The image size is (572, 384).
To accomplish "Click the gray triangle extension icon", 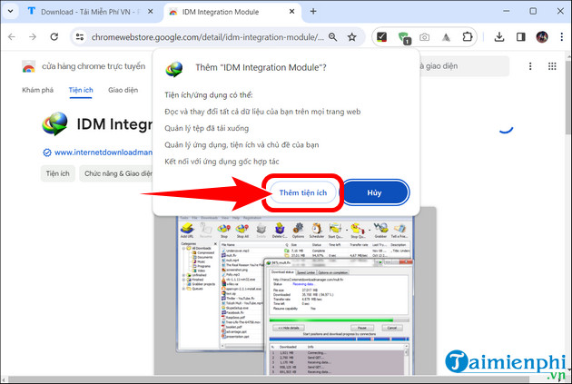I will point(446,37).
